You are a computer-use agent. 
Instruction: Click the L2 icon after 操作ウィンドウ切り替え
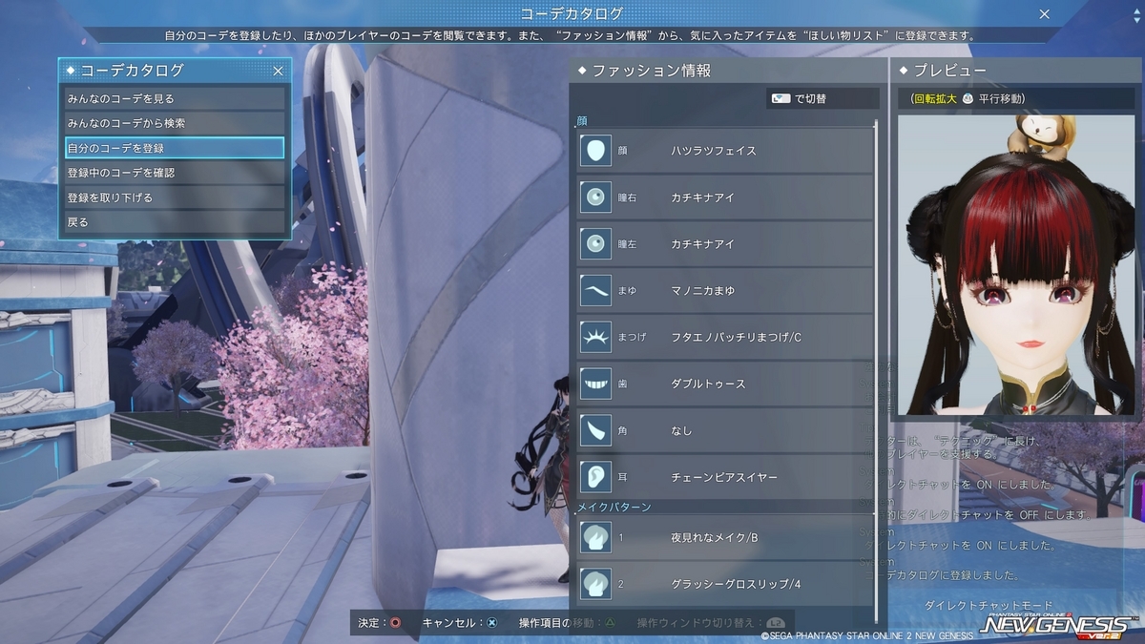point(775,623)
